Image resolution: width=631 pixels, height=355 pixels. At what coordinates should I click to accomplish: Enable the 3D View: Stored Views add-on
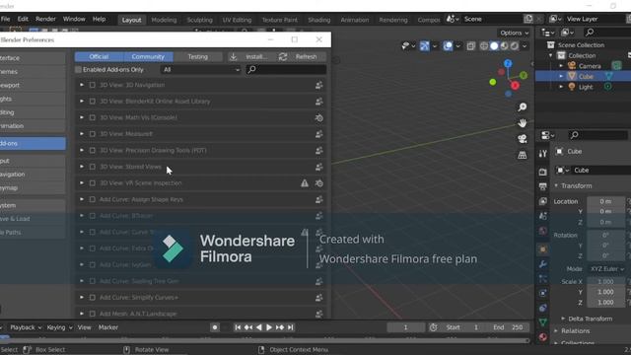(x=93, y=167)
